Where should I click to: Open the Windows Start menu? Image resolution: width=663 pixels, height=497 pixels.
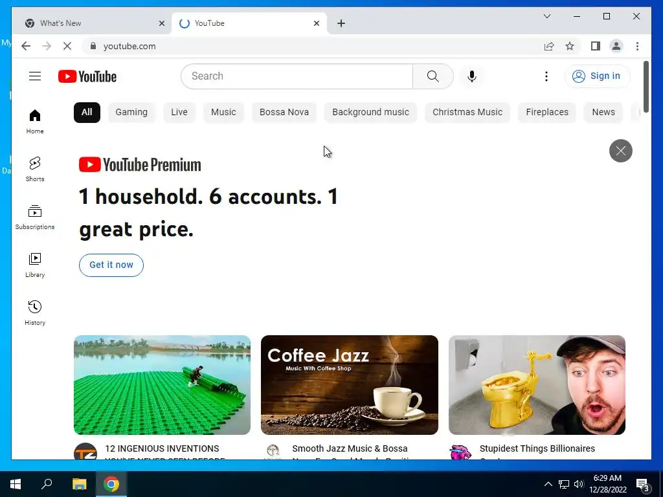(16, 484)
